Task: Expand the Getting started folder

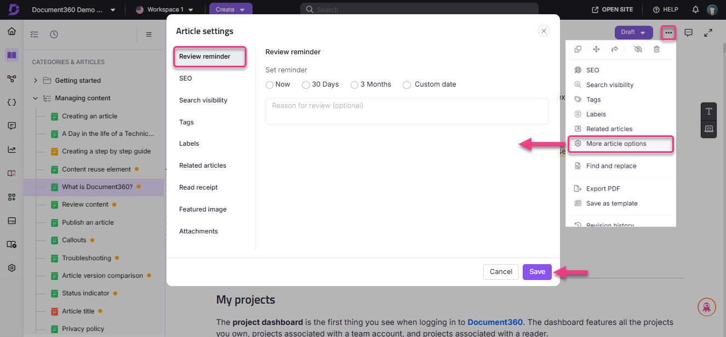Action: (x=35, y=80)
